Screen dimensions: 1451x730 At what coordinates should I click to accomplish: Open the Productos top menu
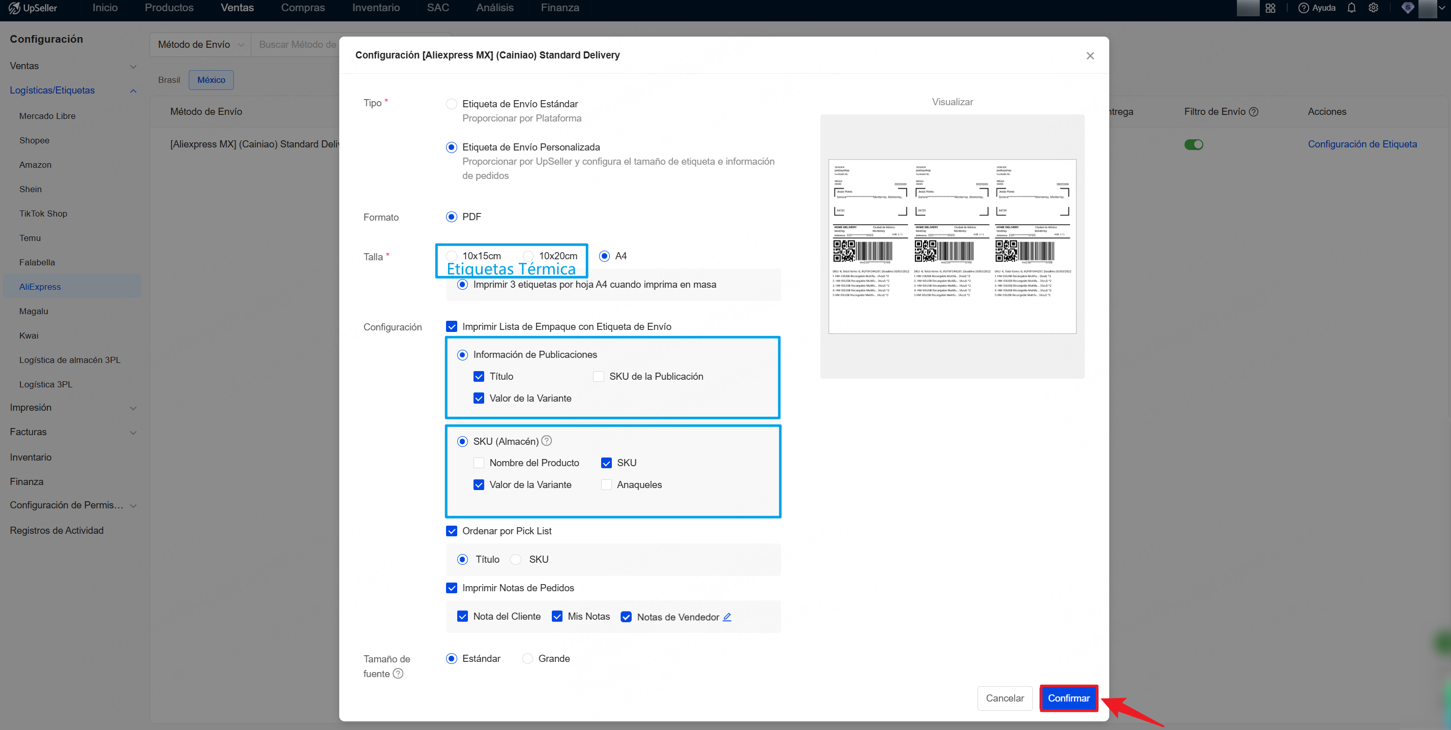coord(169,8)
